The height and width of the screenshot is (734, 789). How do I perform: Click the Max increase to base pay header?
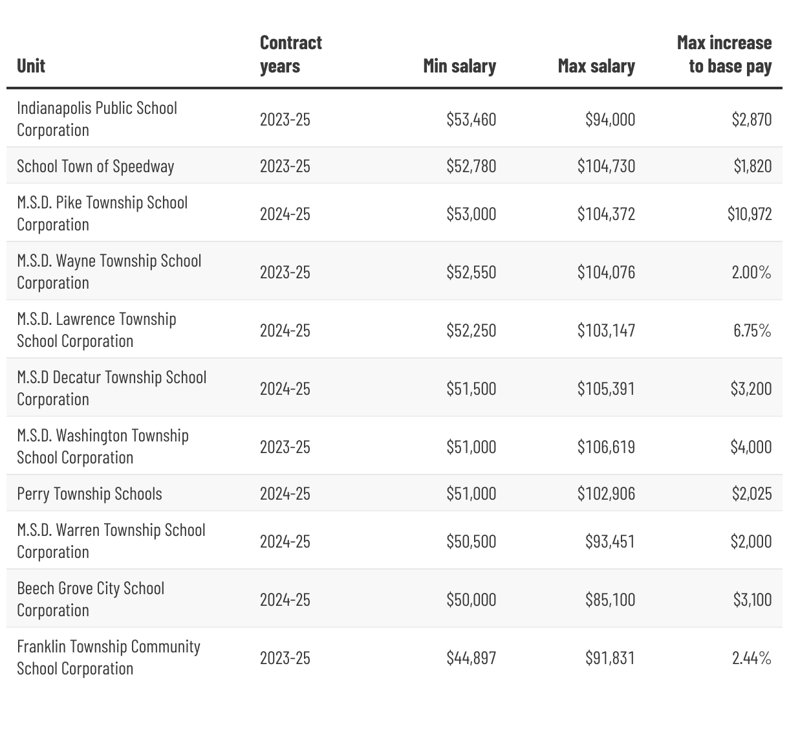coord(724,54)
